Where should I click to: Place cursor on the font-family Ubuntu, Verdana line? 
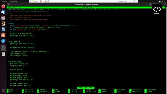pyautogui.click(x=30, y=52)
